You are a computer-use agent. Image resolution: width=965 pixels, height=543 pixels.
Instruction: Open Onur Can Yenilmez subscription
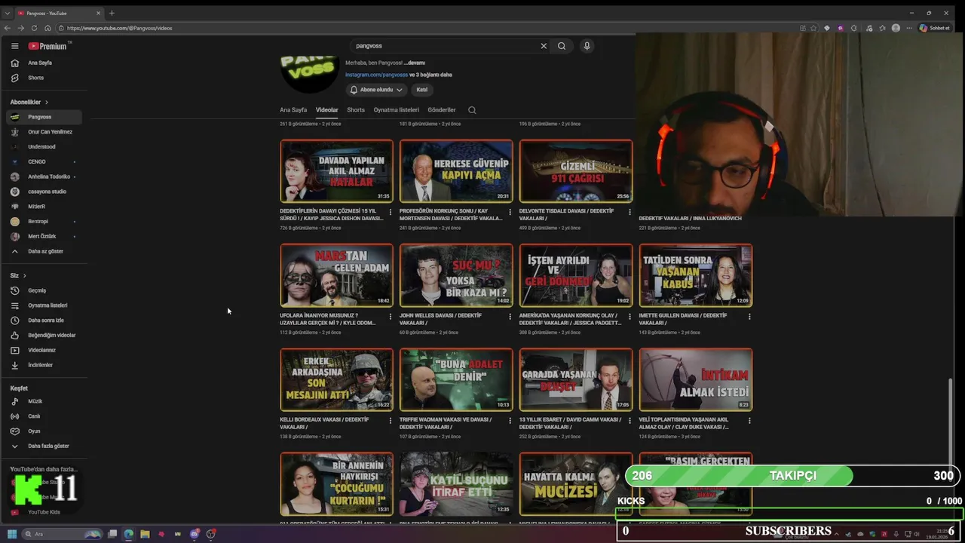[45, 132]
